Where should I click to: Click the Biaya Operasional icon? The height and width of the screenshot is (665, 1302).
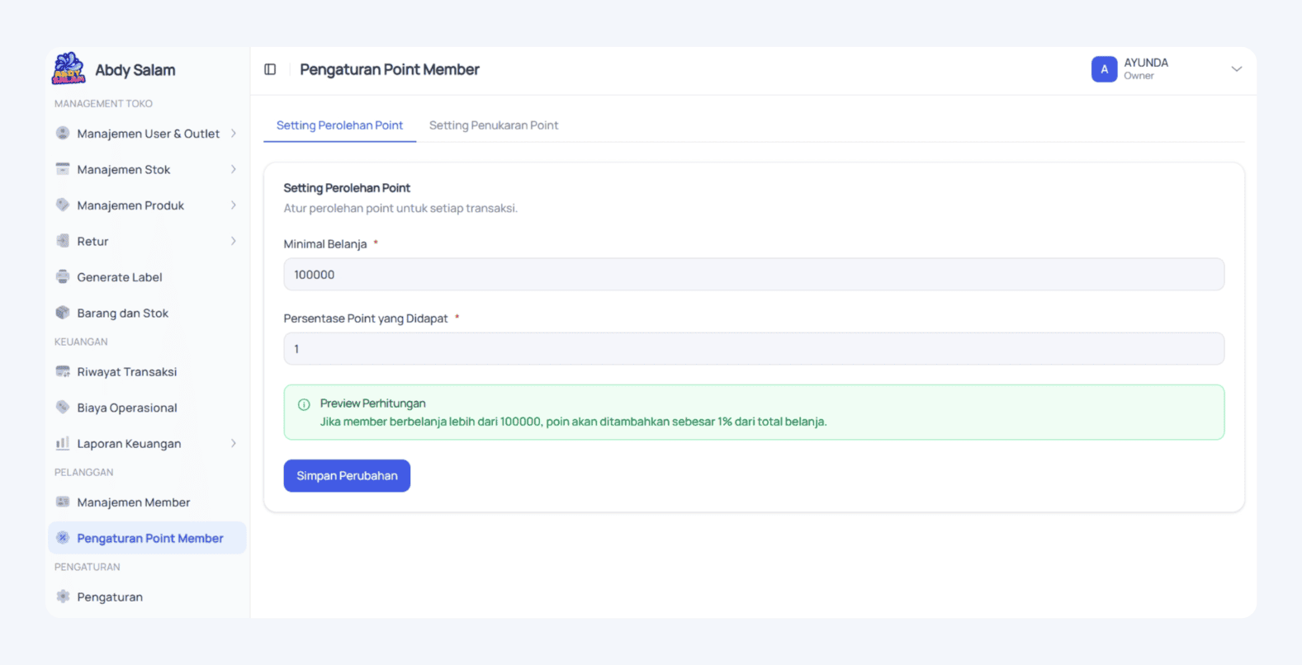[x=63, y=407]
